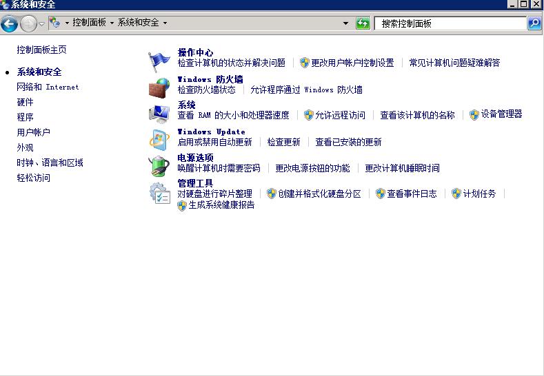
Task: Click the green refresh button
Action: (363, 23)
